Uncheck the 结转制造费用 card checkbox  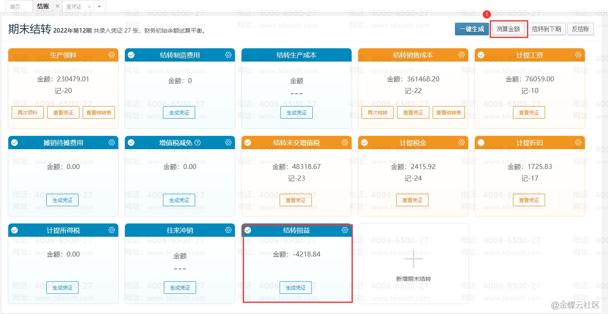pyautogui.click(x=131, y=55)
